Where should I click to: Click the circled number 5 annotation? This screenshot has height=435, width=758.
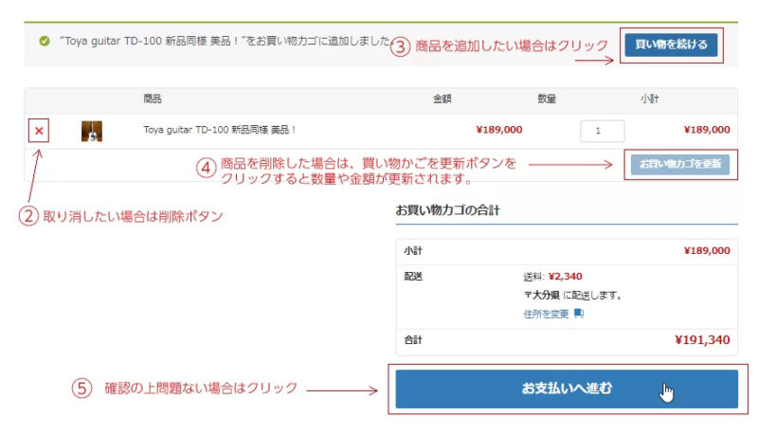(x=84, y=389)
